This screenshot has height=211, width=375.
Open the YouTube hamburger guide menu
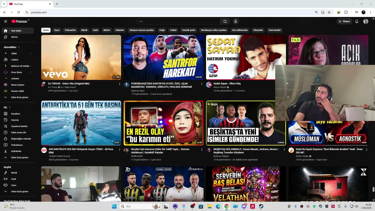click(x=6, y=21)
